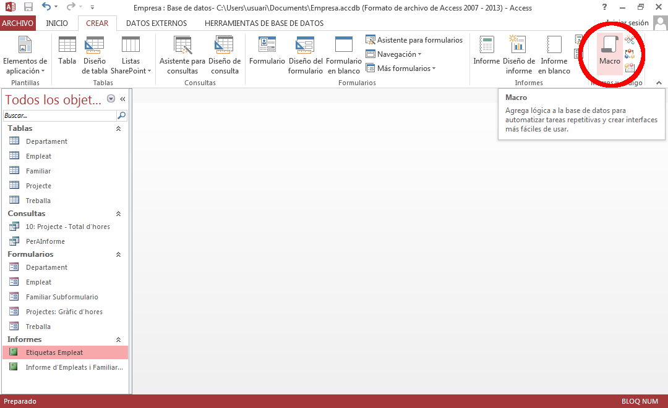The height and width of the screenshot is (408, 668).
Task: Open Diseño de tabla tool
Action: point(95,54)
